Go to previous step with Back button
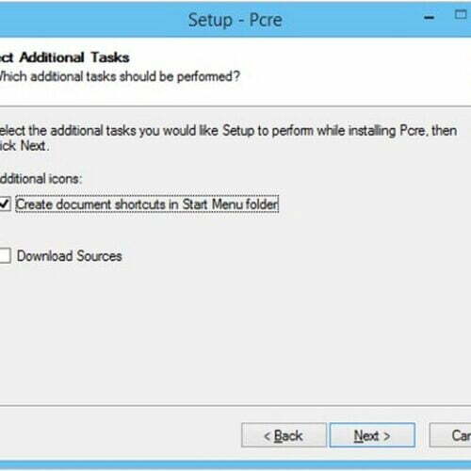Screen dimensions: 471x471 point(284,435)
